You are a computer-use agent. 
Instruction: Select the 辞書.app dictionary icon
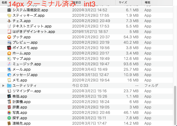[9, 107]
